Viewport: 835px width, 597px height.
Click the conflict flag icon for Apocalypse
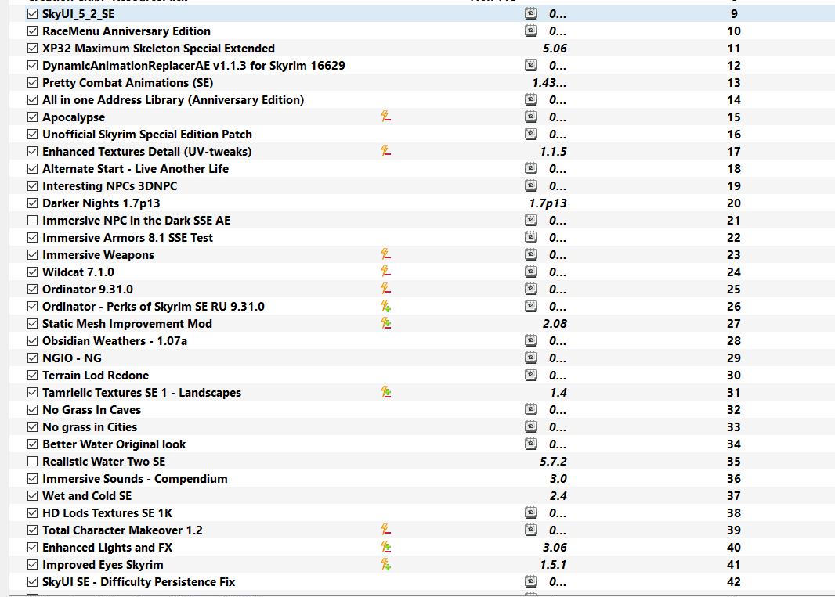click(x=386, y=117)
